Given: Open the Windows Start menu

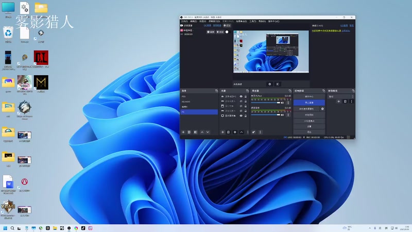Looking at the screenshot, I should click(x=5, y=228).
